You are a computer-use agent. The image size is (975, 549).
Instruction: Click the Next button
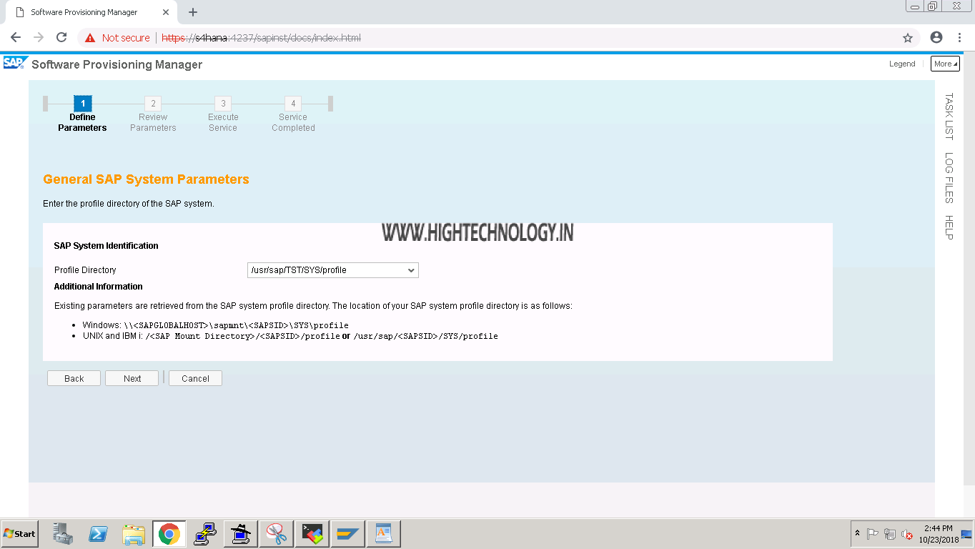pos(132,378)
